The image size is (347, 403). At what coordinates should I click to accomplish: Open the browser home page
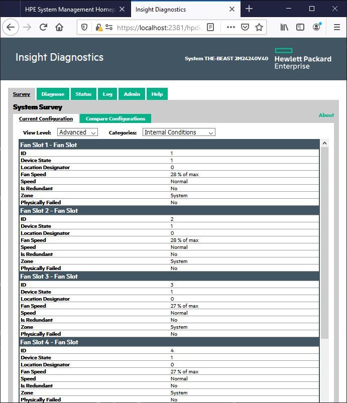click(59, 27)
